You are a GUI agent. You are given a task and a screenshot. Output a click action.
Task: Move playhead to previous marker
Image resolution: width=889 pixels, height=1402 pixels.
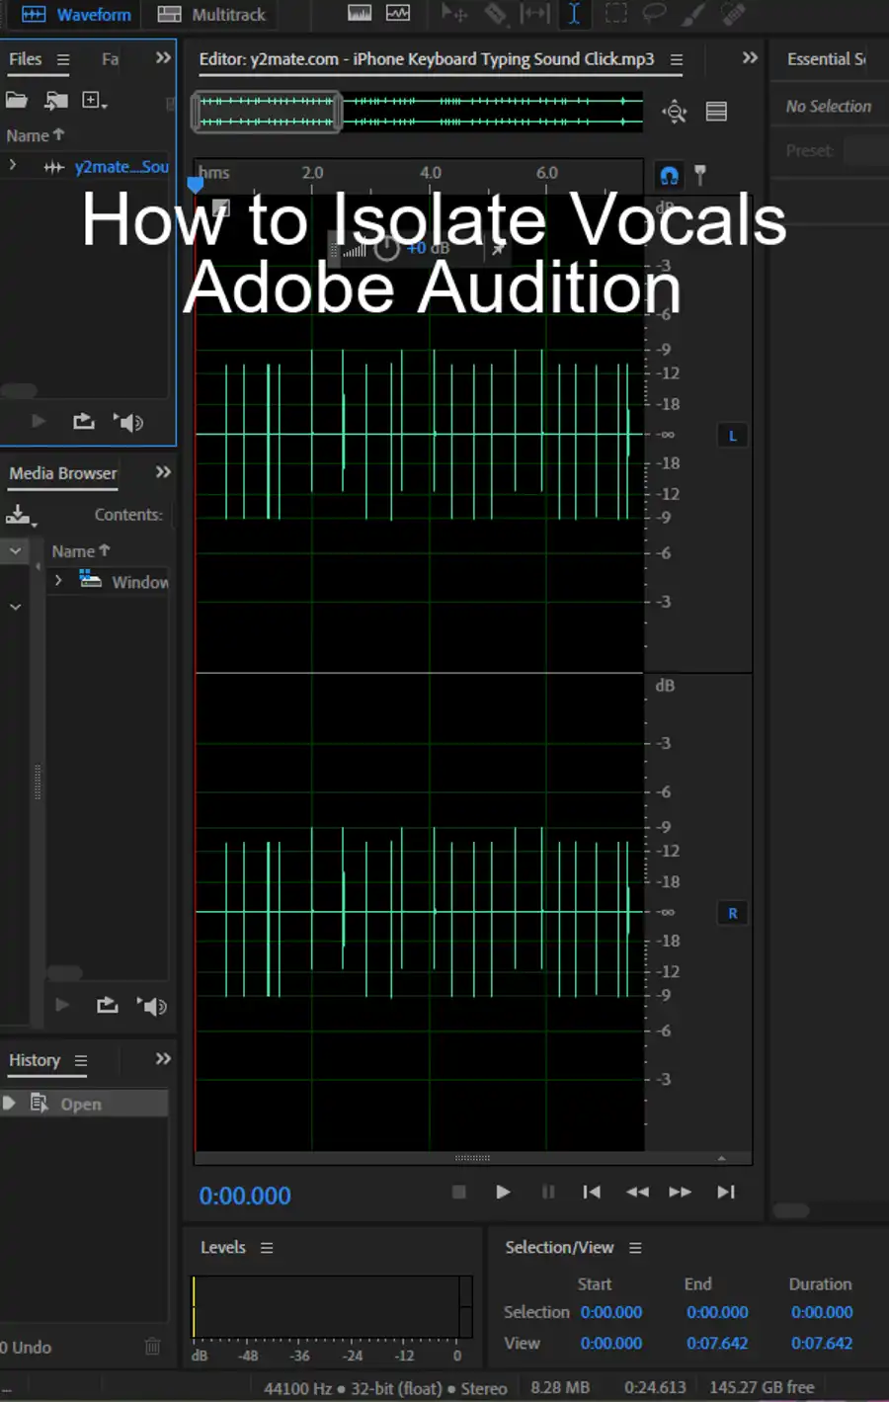point(592,1192)
